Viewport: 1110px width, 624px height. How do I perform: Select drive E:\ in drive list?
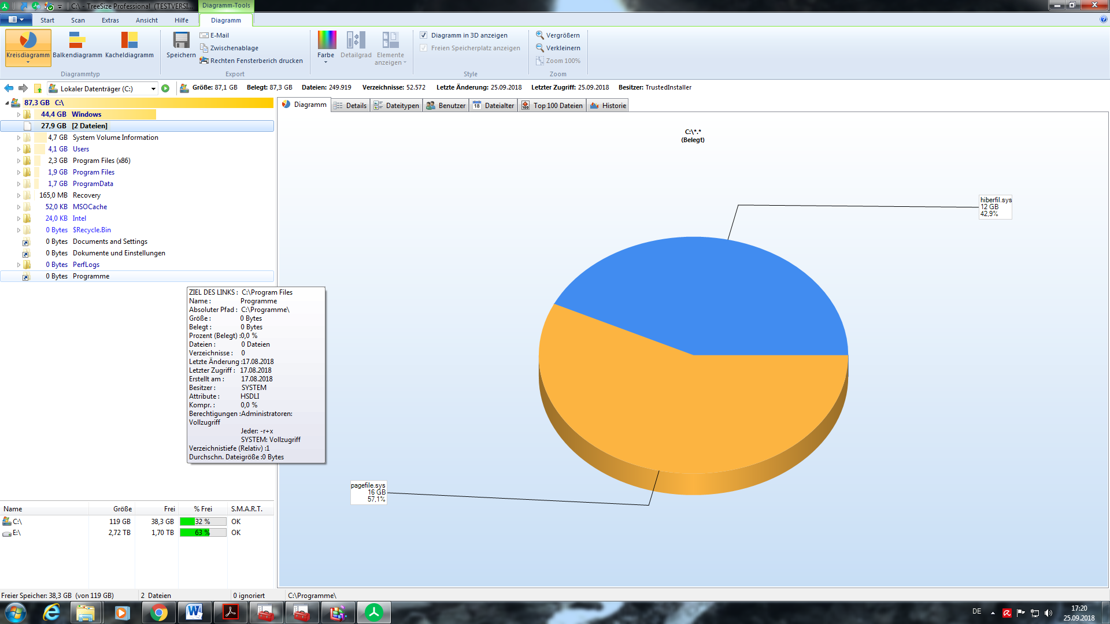pos(16,533)
